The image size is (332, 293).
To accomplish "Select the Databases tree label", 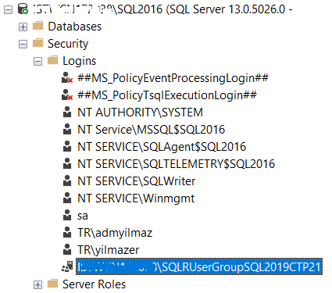I will click(75, 27).
